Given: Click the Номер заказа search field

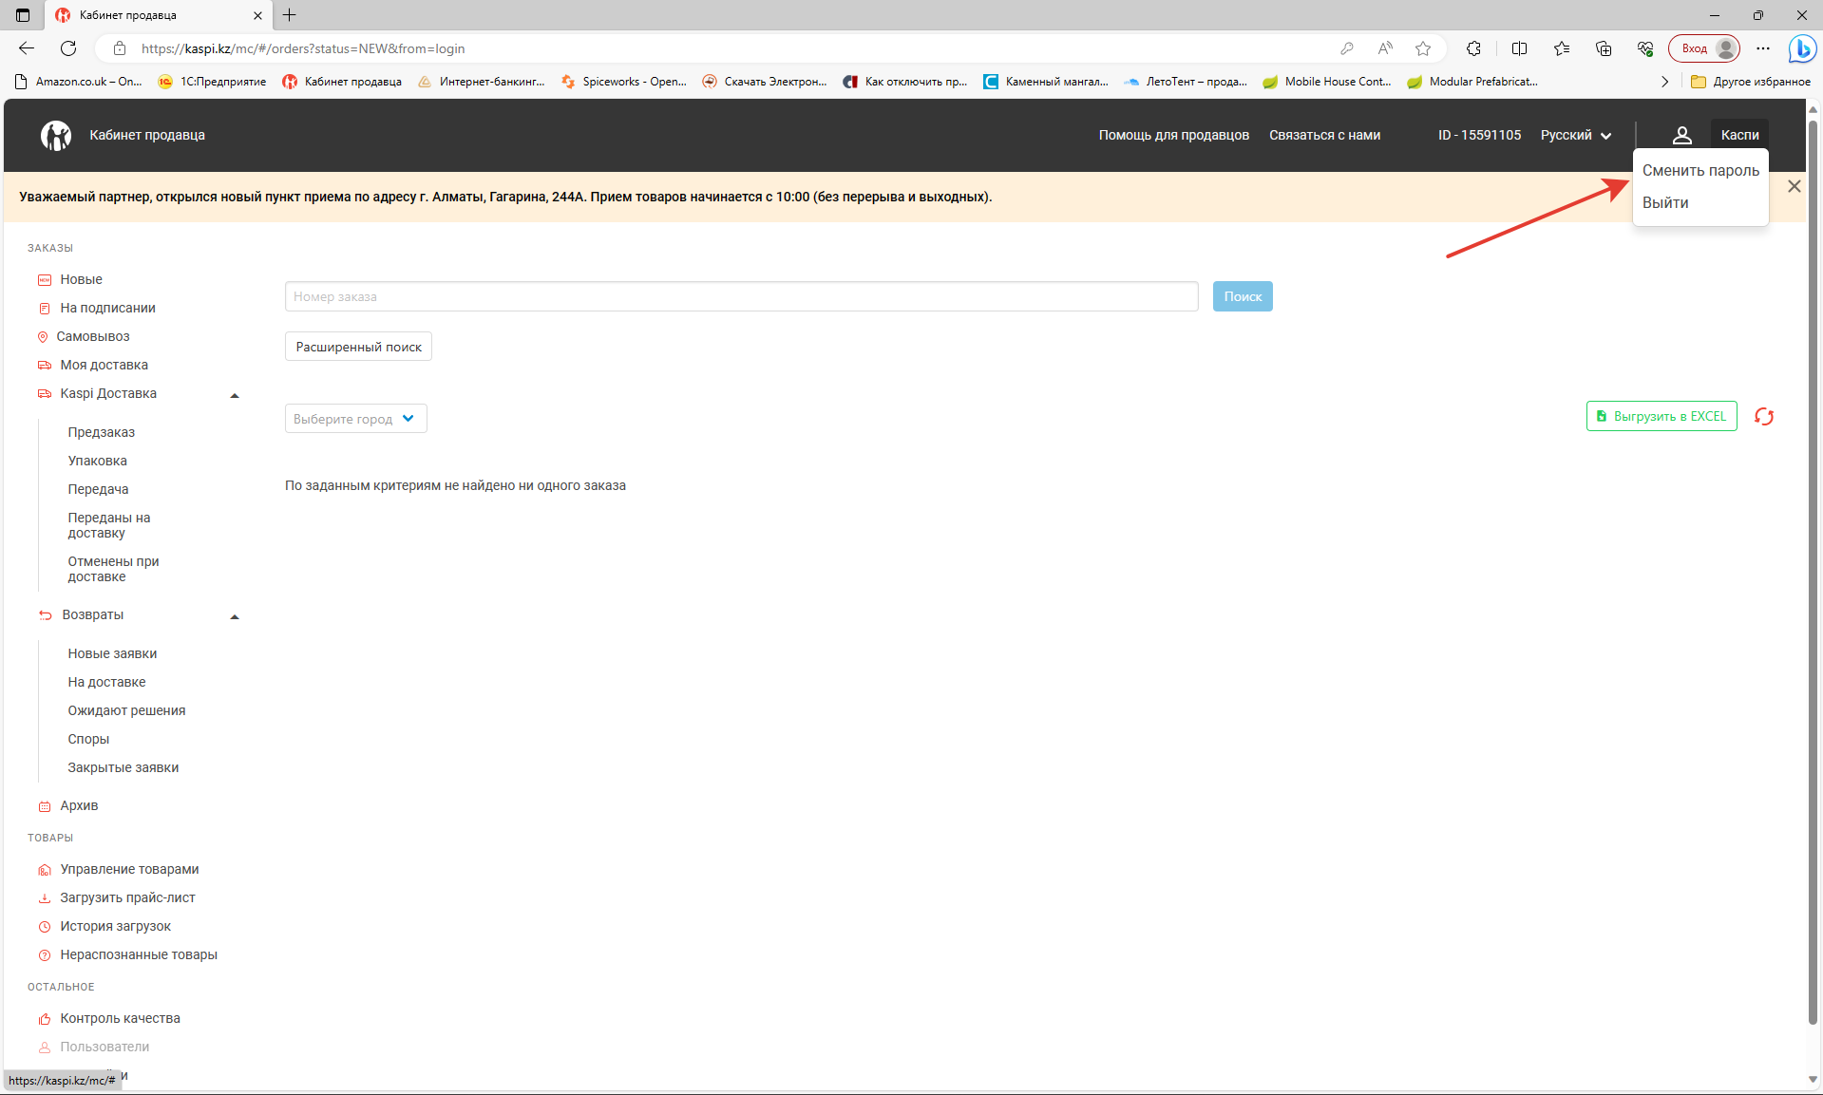Looking at the screenshot, I should [x=741, y=296].
